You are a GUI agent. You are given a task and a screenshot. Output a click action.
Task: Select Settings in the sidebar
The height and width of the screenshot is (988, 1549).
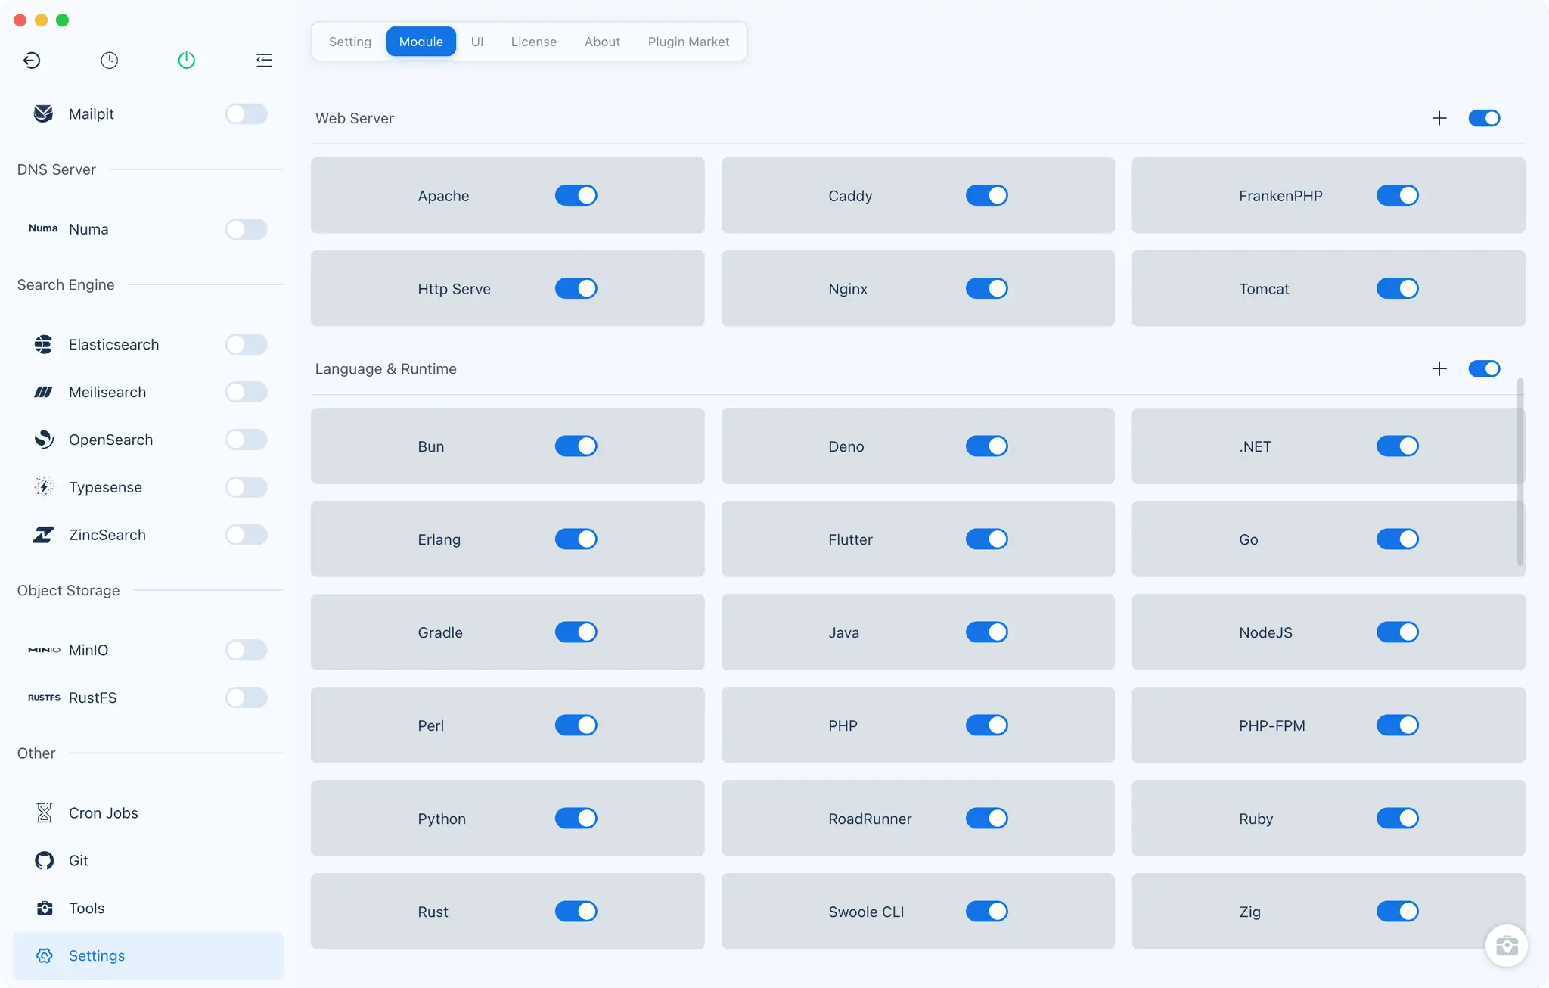[148, 955]
